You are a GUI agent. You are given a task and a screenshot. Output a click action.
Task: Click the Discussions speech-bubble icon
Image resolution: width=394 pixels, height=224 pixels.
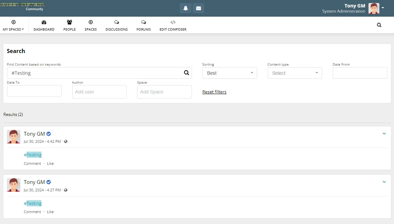116,22
